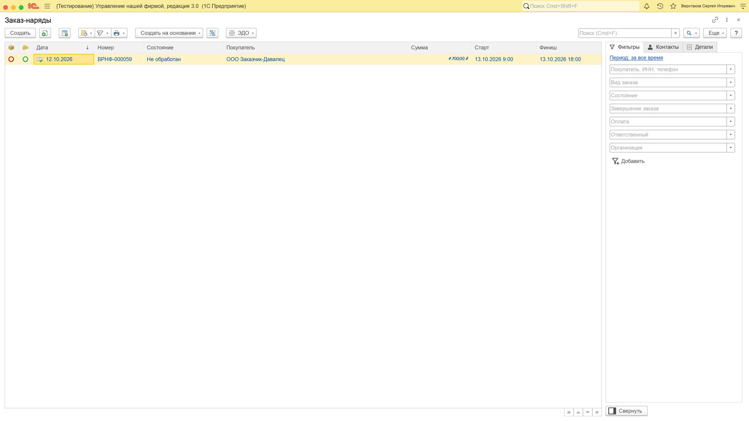
Task: Switch to the Фильтры tab
Action: point(625,47)
